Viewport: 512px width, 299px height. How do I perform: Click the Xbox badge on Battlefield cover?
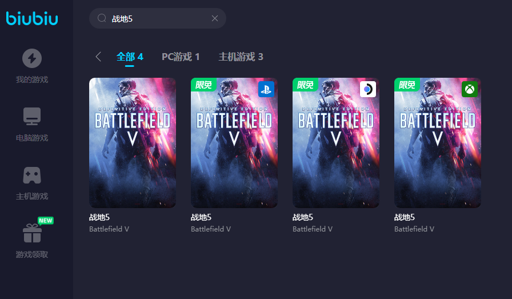[470, 89]
